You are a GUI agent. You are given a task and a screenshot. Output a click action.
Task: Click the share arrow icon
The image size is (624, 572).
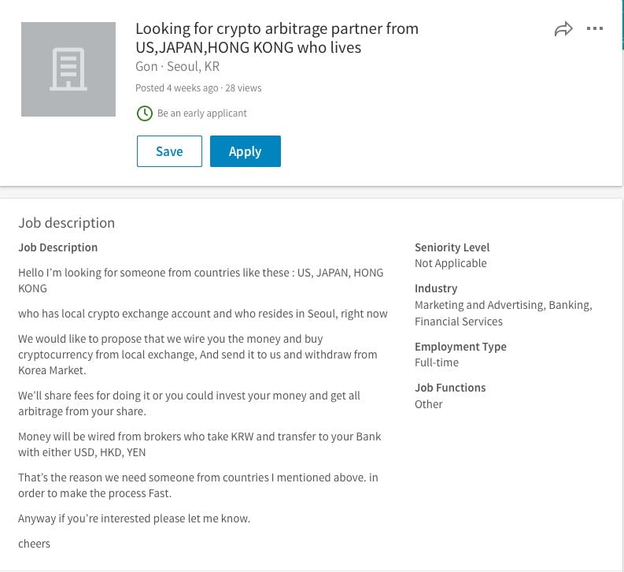(563, 29)
